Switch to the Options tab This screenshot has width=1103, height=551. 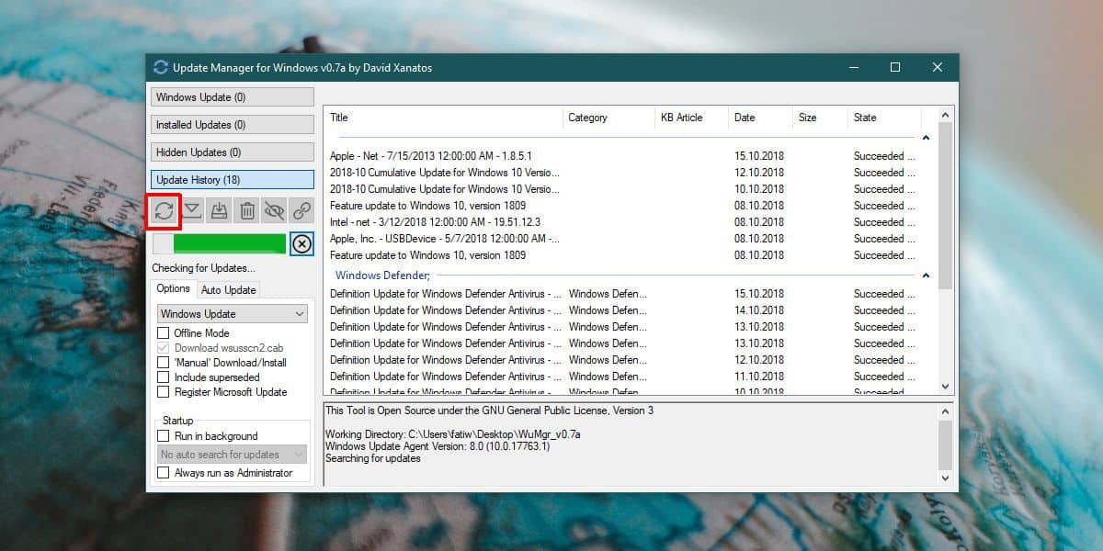(173, 288)
